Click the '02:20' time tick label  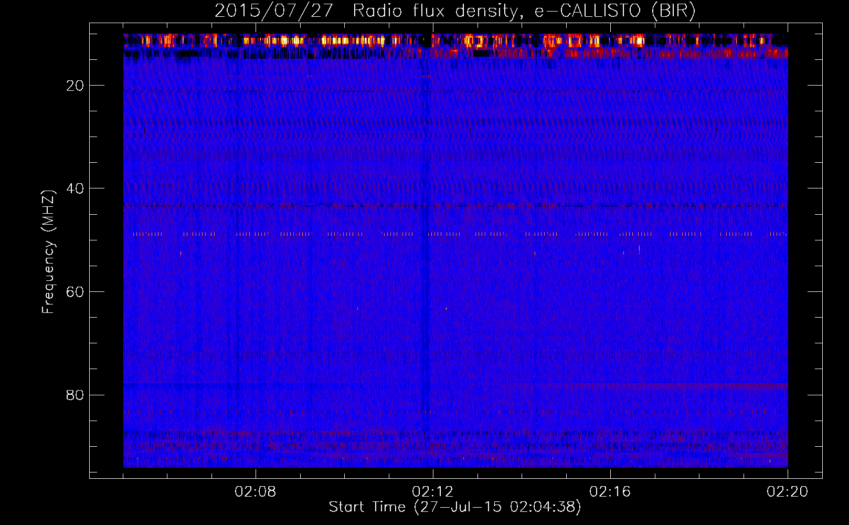(788, 492)
